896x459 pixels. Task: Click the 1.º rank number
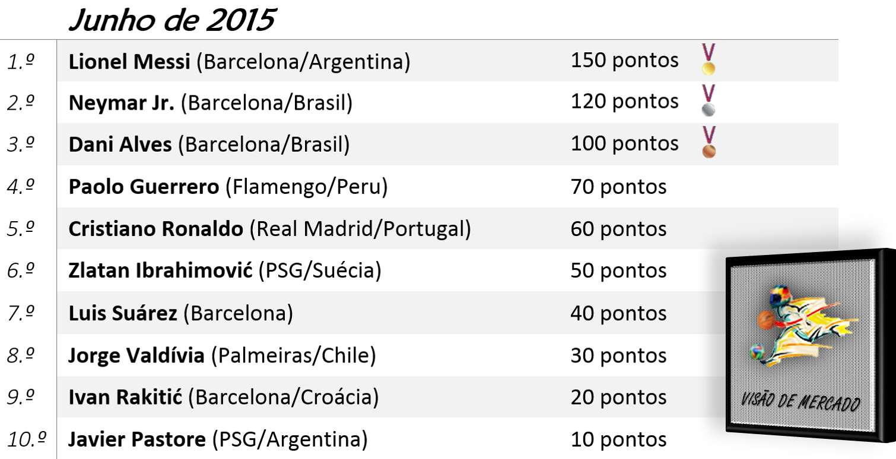point(20,61)
